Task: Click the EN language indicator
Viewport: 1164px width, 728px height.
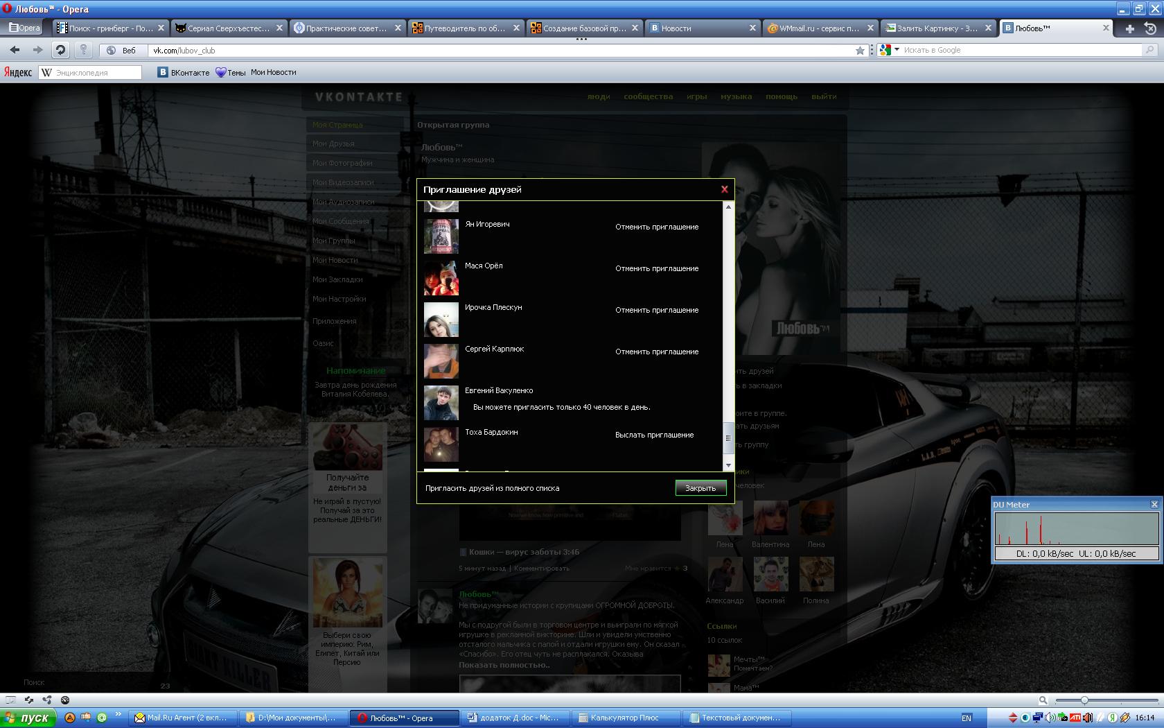Action: click(x=967, y=718)
